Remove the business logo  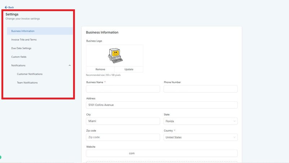[100, 69]
